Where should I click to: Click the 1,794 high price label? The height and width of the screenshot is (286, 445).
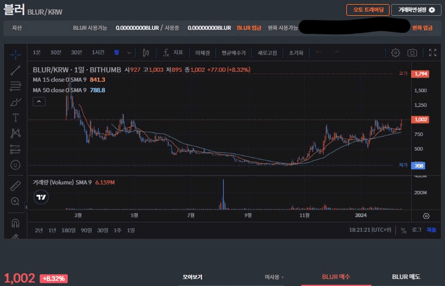(420, 74)
